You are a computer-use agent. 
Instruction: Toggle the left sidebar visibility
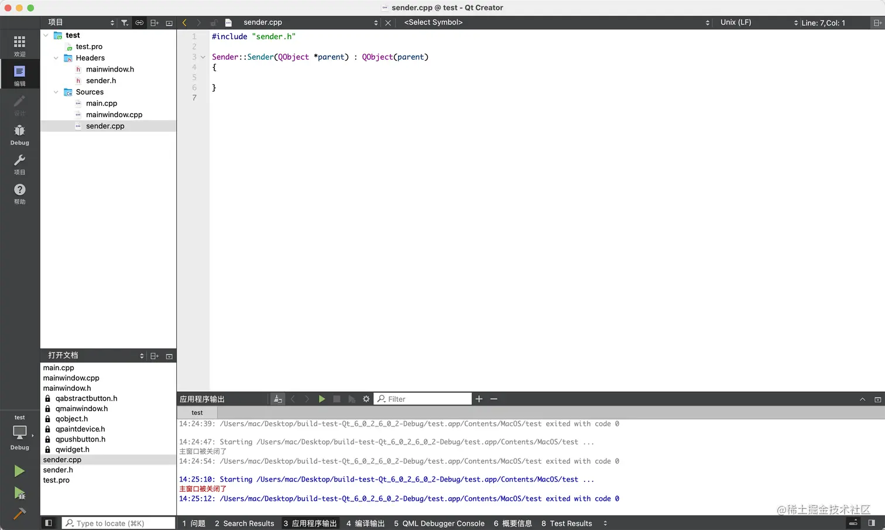click(49, 523)
